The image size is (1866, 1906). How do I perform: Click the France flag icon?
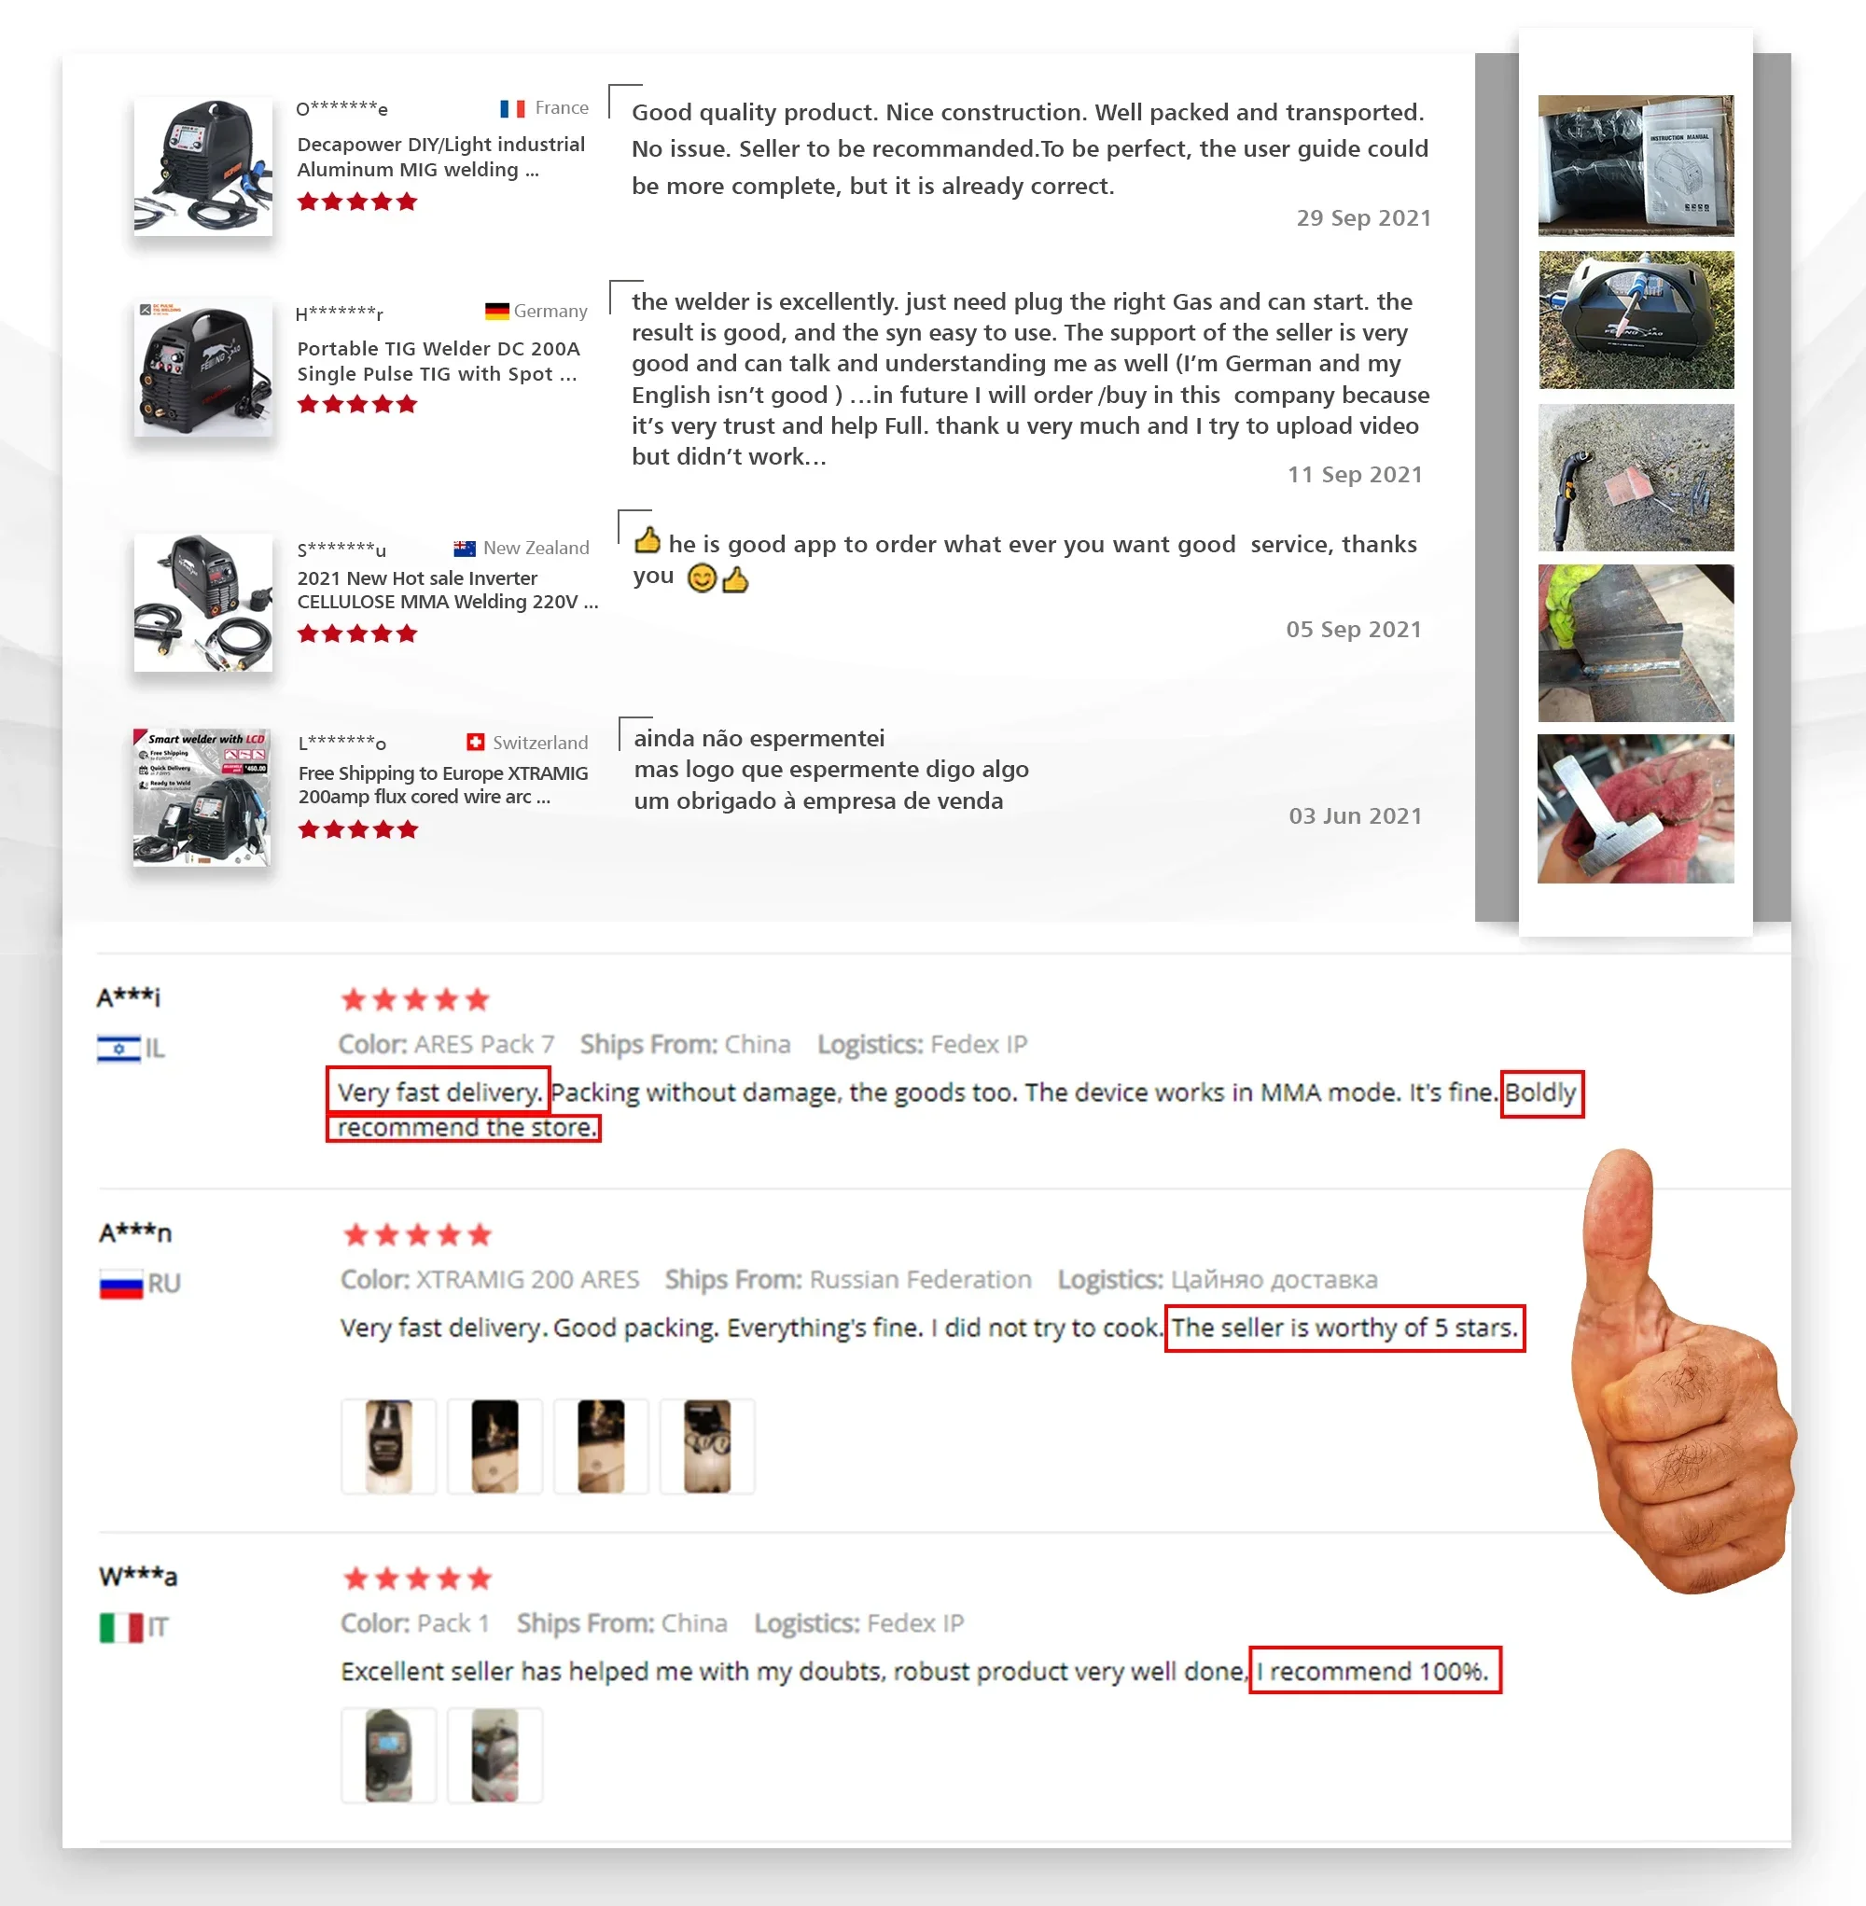pyautogui.click(x=511, y=108)
